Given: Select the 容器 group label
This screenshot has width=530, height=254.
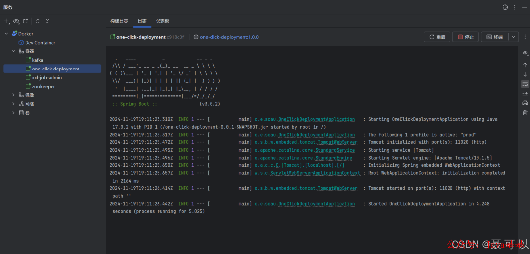Looking at the screenshot, I should pos(30,51).
